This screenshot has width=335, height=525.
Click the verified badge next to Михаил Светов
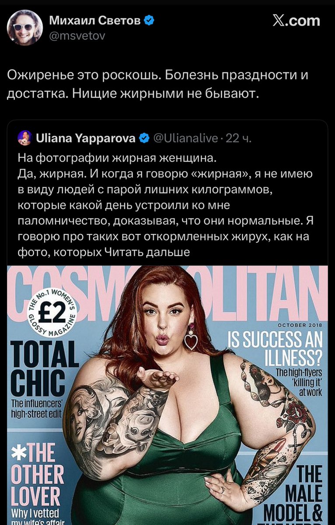[x=149, y=21]
